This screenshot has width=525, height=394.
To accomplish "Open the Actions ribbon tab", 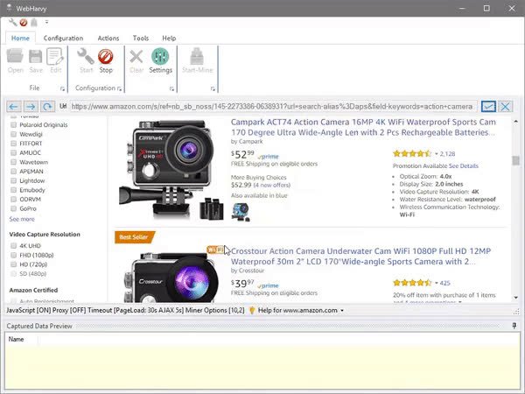I will 108,38.
